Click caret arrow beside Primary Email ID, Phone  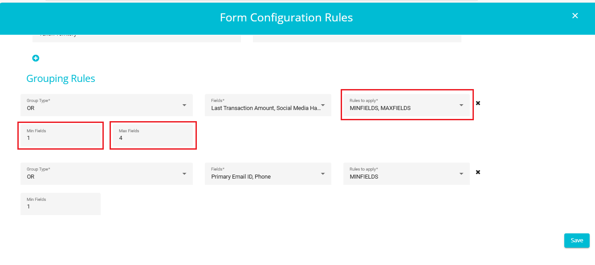(x=323, y=174)
